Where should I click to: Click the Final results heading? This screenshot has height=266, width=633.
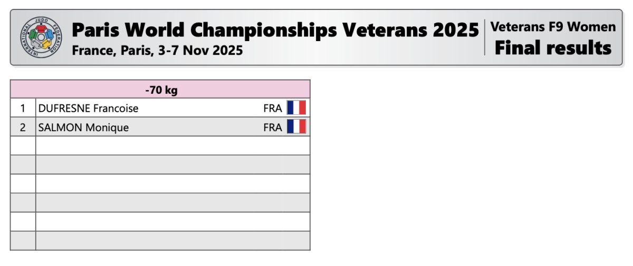tap(553, 48)
